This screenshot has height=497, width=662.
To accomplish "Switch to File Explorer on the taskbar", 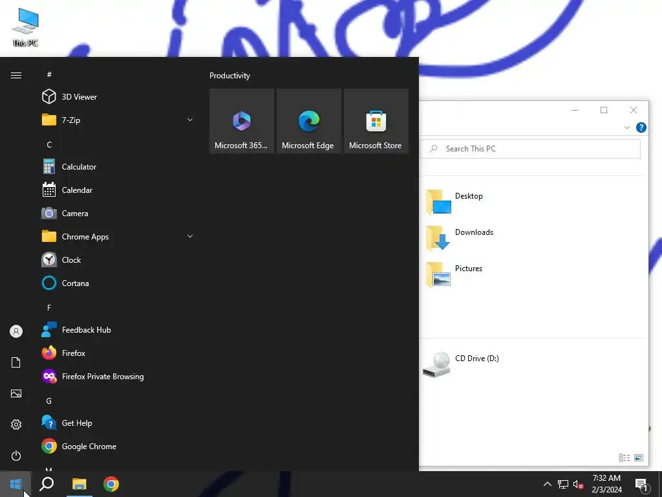I will click(x=80, y=484).
